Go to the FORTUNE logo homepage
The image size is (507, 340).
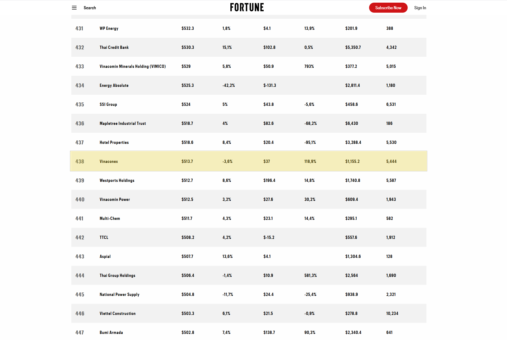[x=247, y=7]
